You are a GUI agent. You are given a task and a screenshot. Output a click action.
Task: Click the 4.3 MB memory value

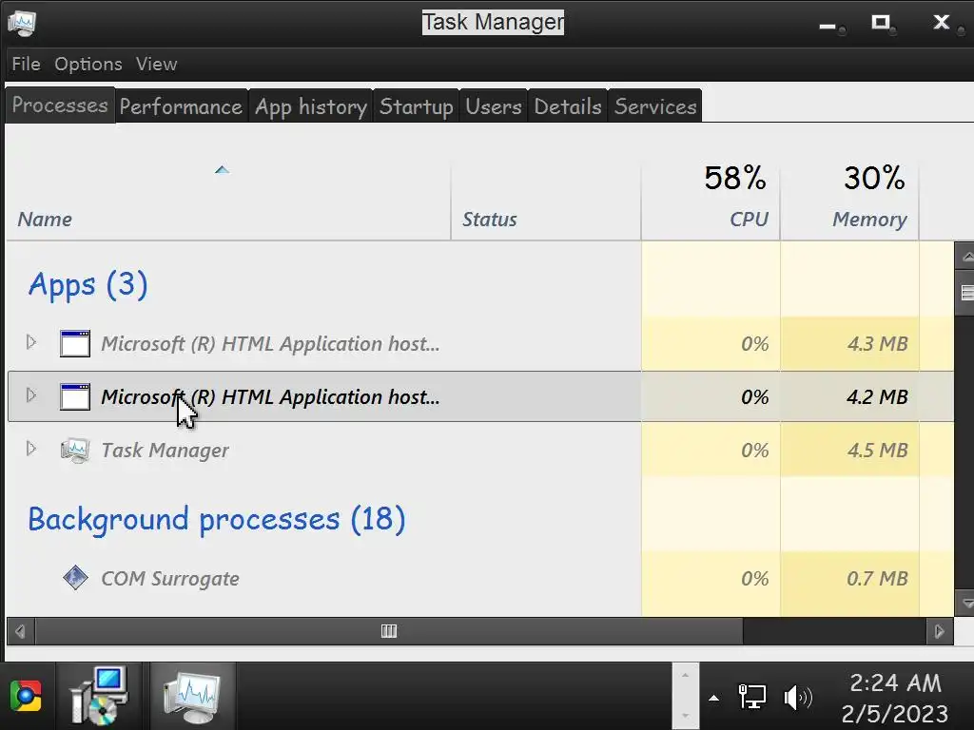pos(877,344)
